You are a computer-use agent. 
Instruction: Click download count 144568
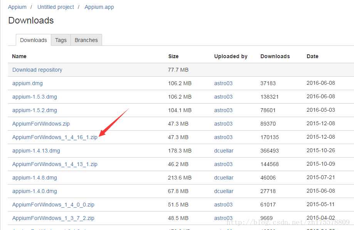[270, 164]
